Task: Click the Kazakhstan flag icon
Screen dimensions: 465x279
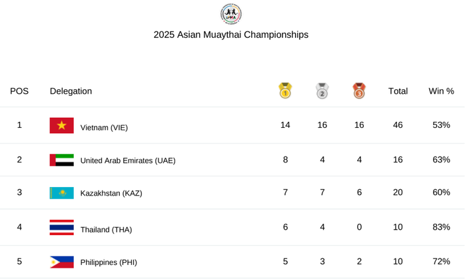Action: pyautogui.click(x=62, y=193)
